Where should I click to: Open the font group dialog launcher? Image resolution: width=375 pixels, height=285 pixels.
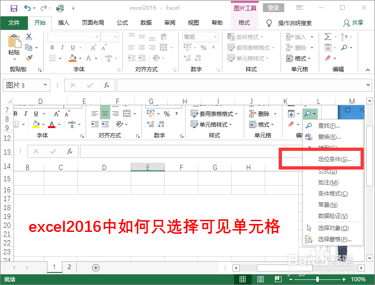point(119,70)
